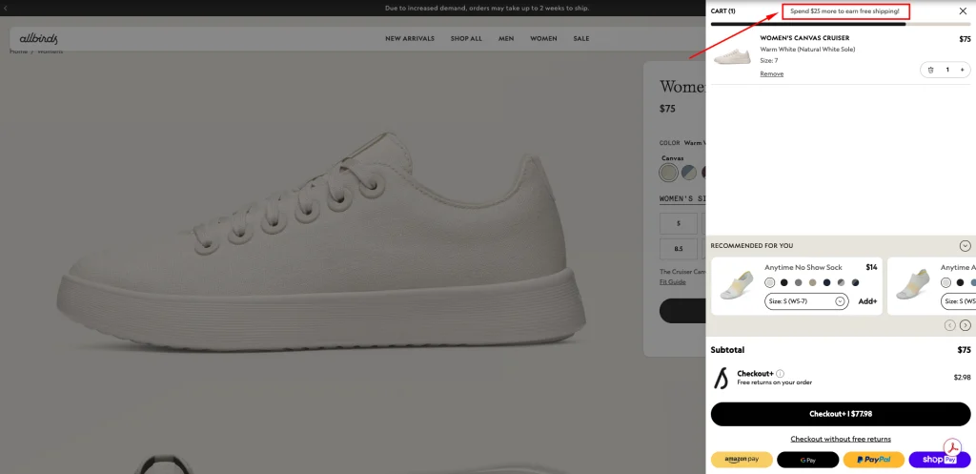The height and width of the screenshot is (474, 976).
Task: Add Anytime No Show Sock to cart
Action: 867,301
